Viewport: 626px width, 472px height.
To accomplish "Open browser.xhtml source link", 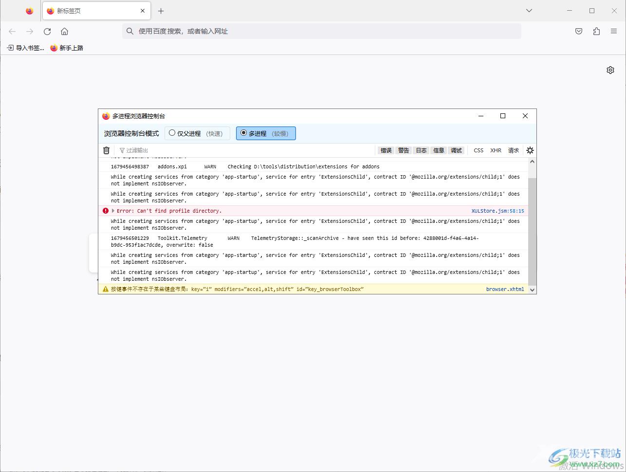I will tap(505, 289).
